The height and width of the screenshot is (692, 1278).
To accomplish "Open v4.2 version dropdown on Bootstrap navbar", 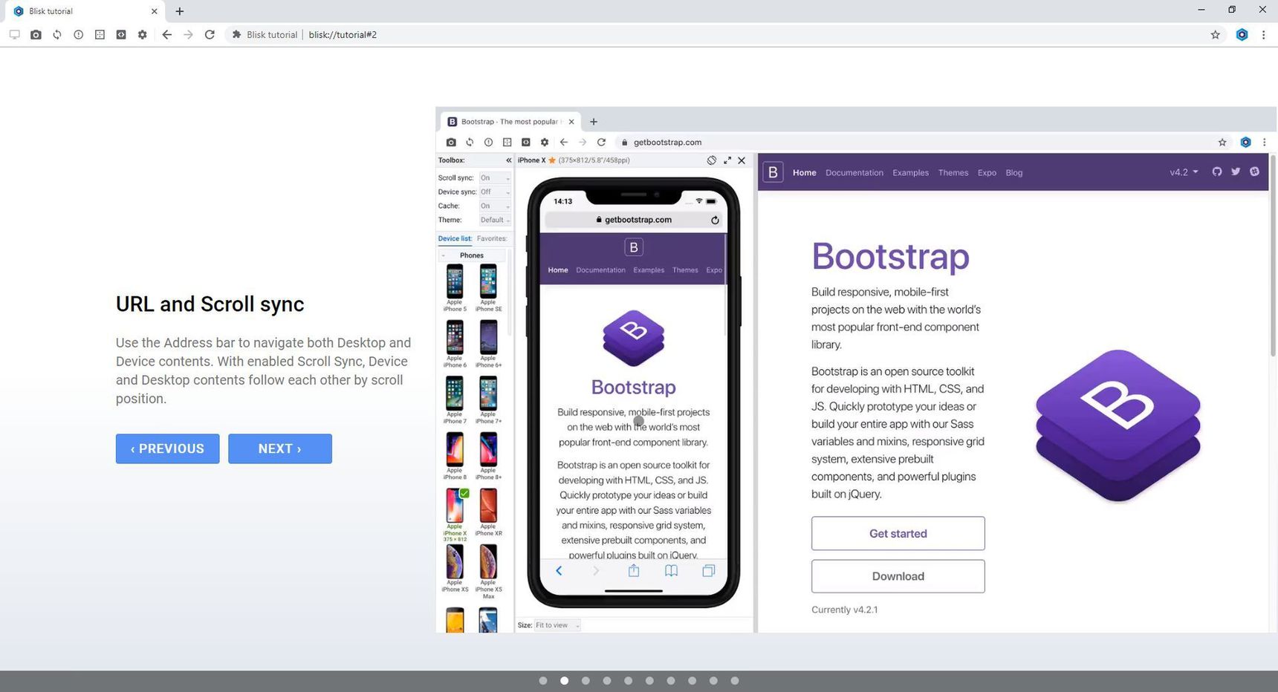I will [1184, 172].
